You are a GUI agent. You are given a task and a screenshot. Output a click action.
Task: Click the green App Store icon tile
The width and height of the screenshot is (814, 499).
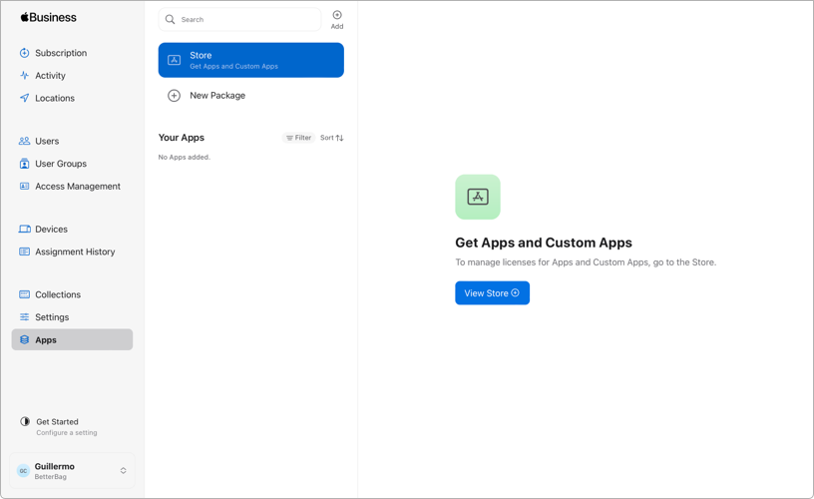(478, 198)
